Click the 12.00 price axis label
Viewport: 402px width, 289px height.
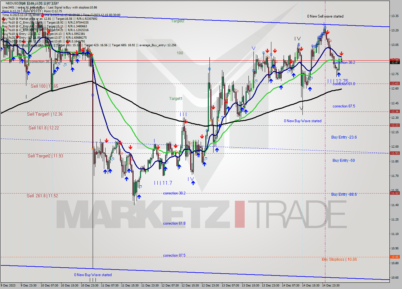coord(395,147)
